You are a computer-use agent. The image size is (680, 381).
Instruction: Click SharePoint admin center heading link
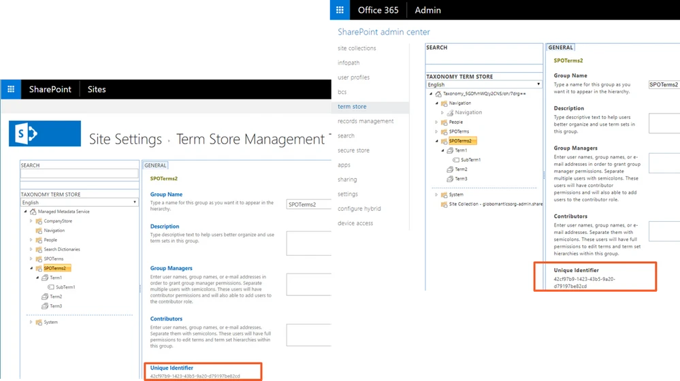coord(384,32)
